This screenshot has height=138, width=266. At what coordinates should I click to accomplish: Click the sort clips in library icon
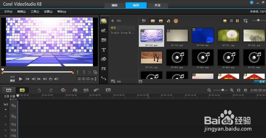(246, 21)
